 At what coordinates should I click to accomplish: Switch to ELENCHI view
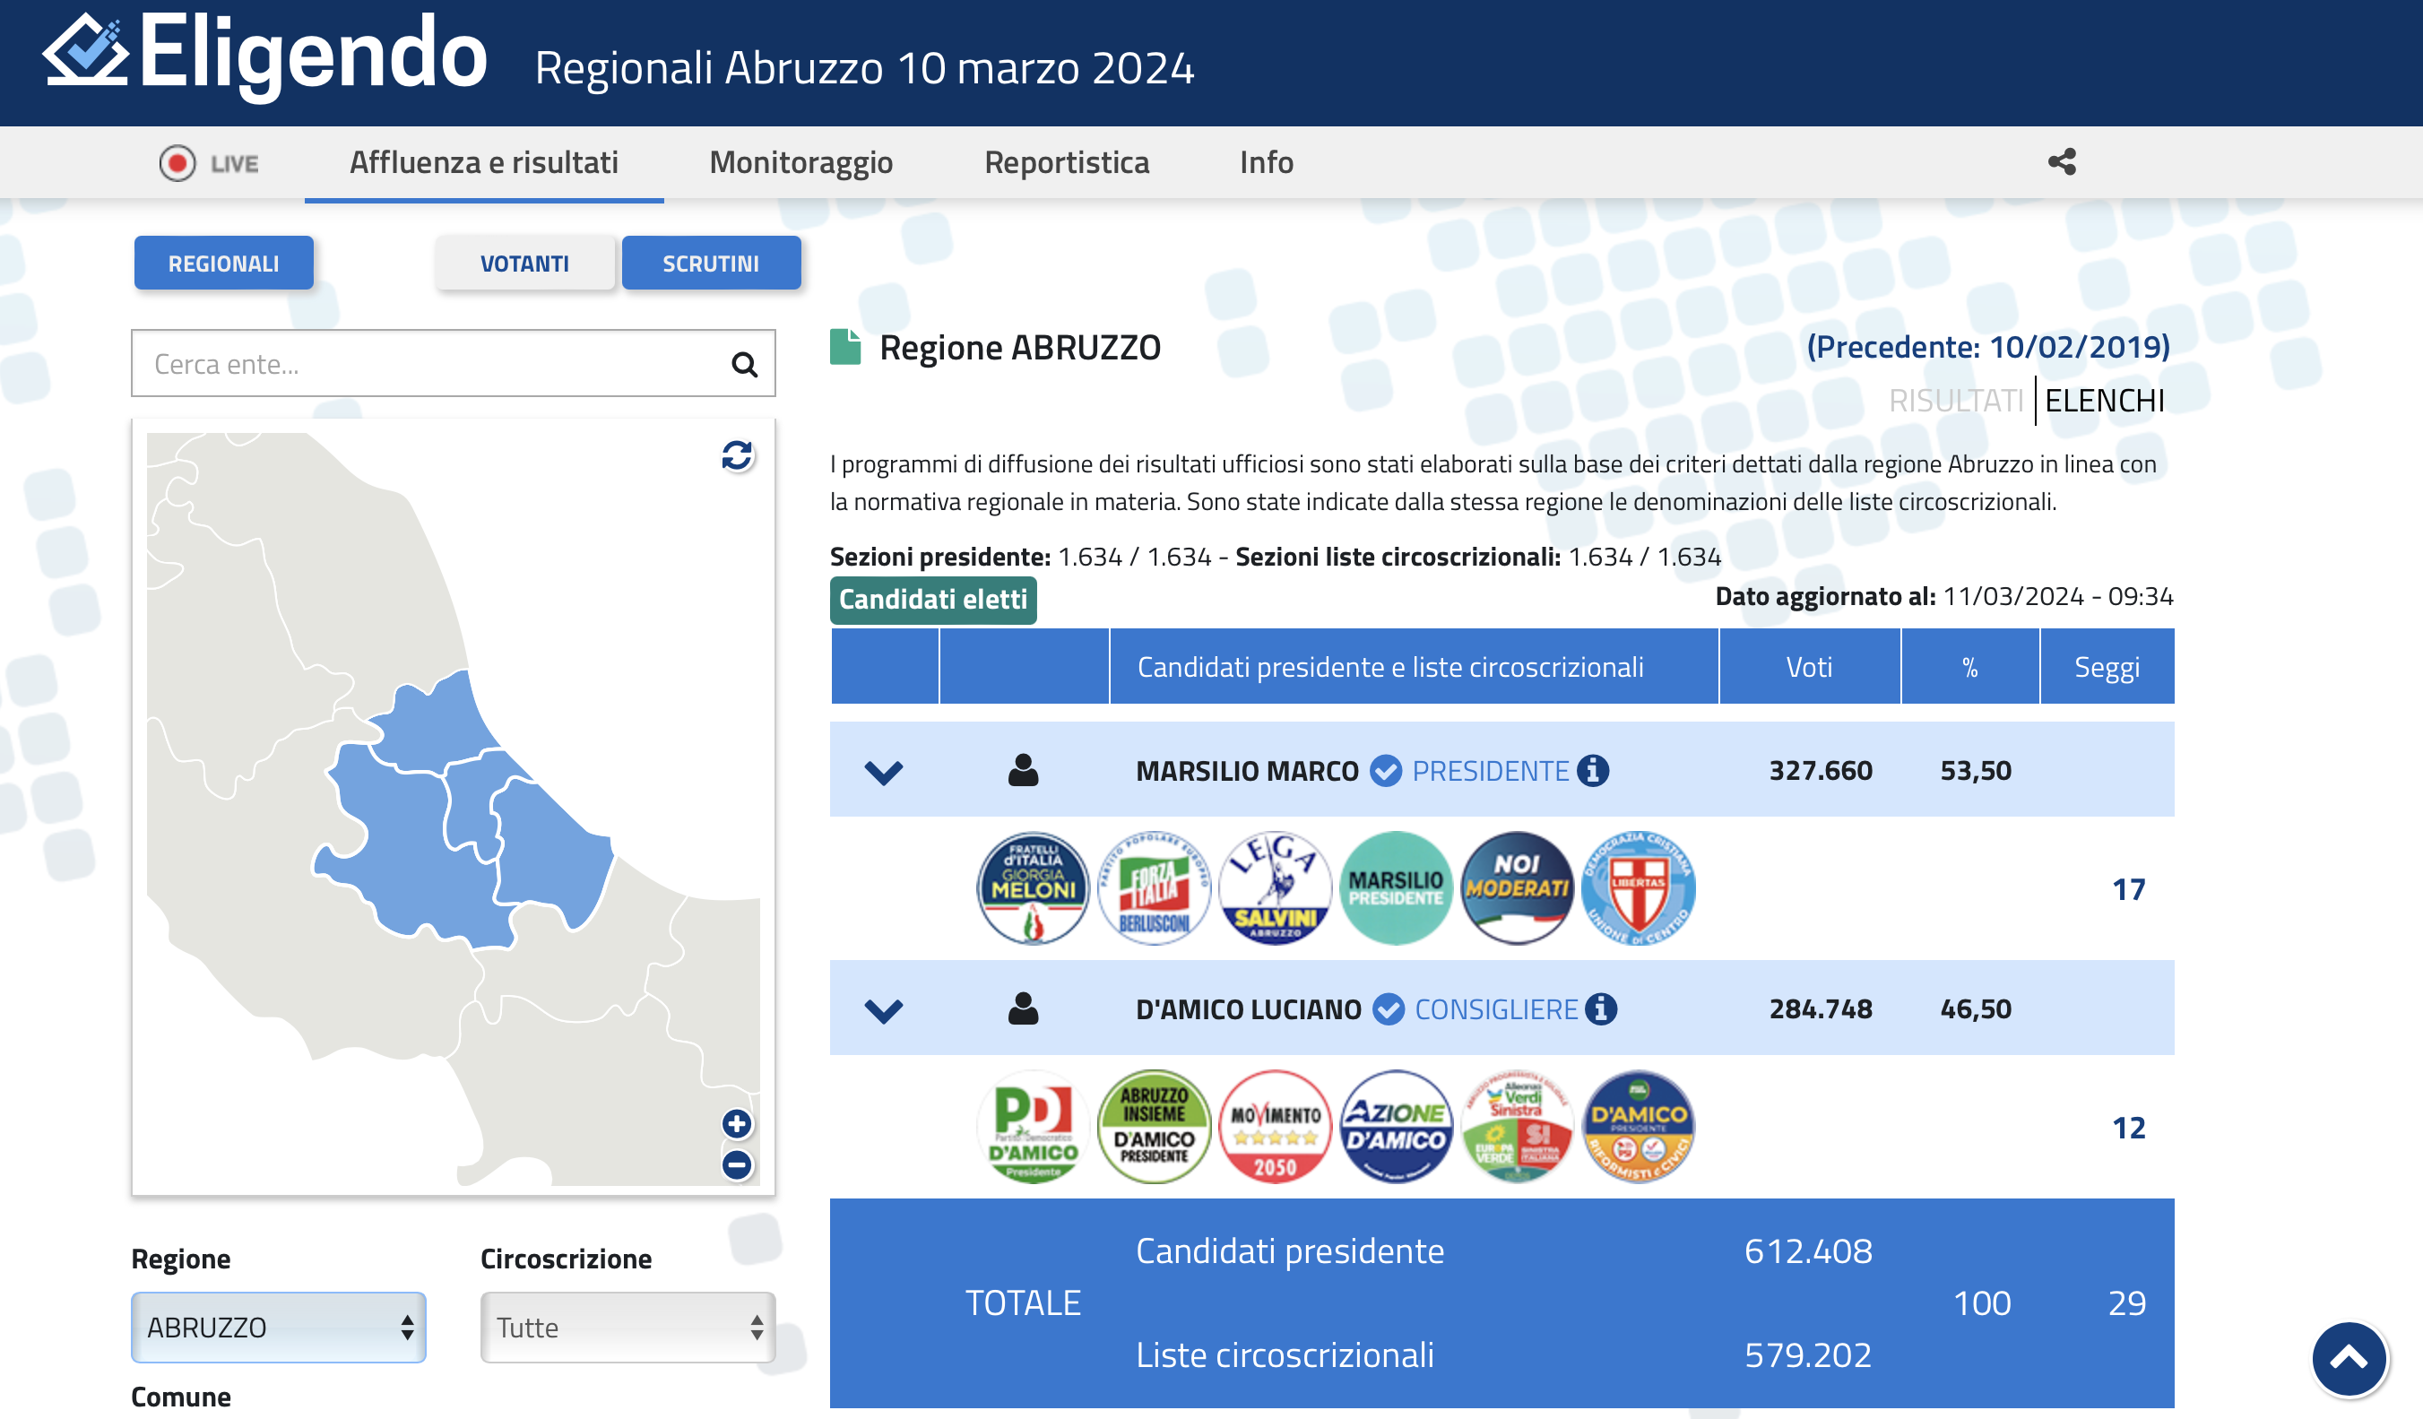(2104, 400)
